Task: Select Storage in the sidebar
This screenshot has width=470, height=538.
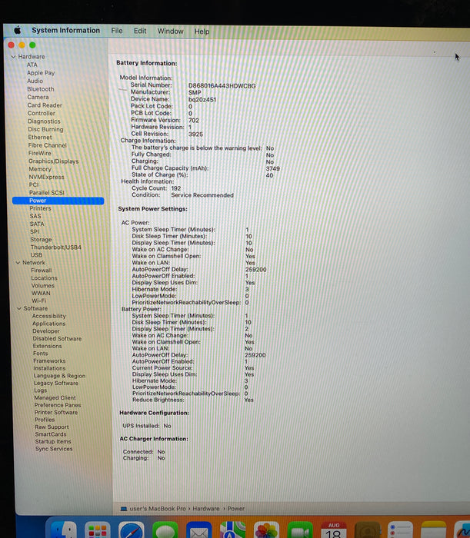Action: (41, 240)
